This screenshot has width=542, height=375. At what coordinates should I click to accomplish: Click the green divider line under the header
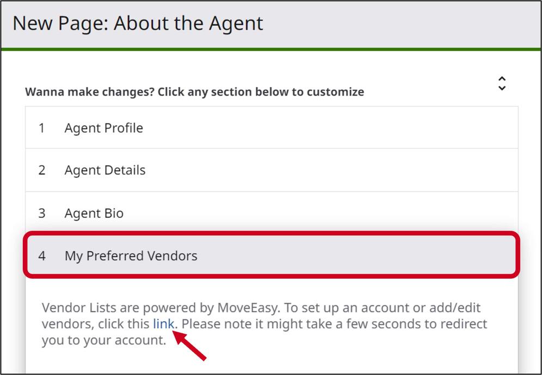(271, 49)
